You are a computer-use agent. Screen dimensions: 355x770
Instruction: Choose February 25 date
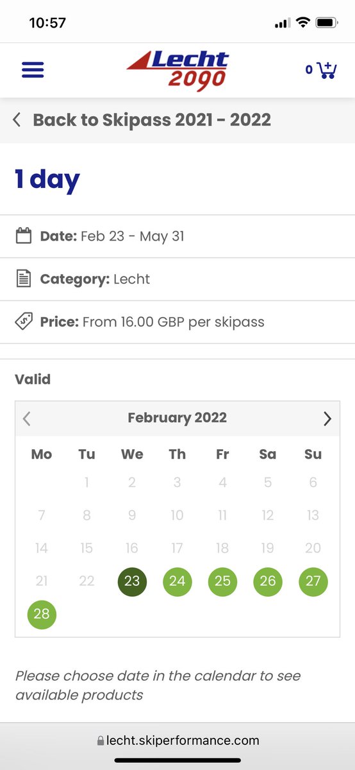click(222, 581)
